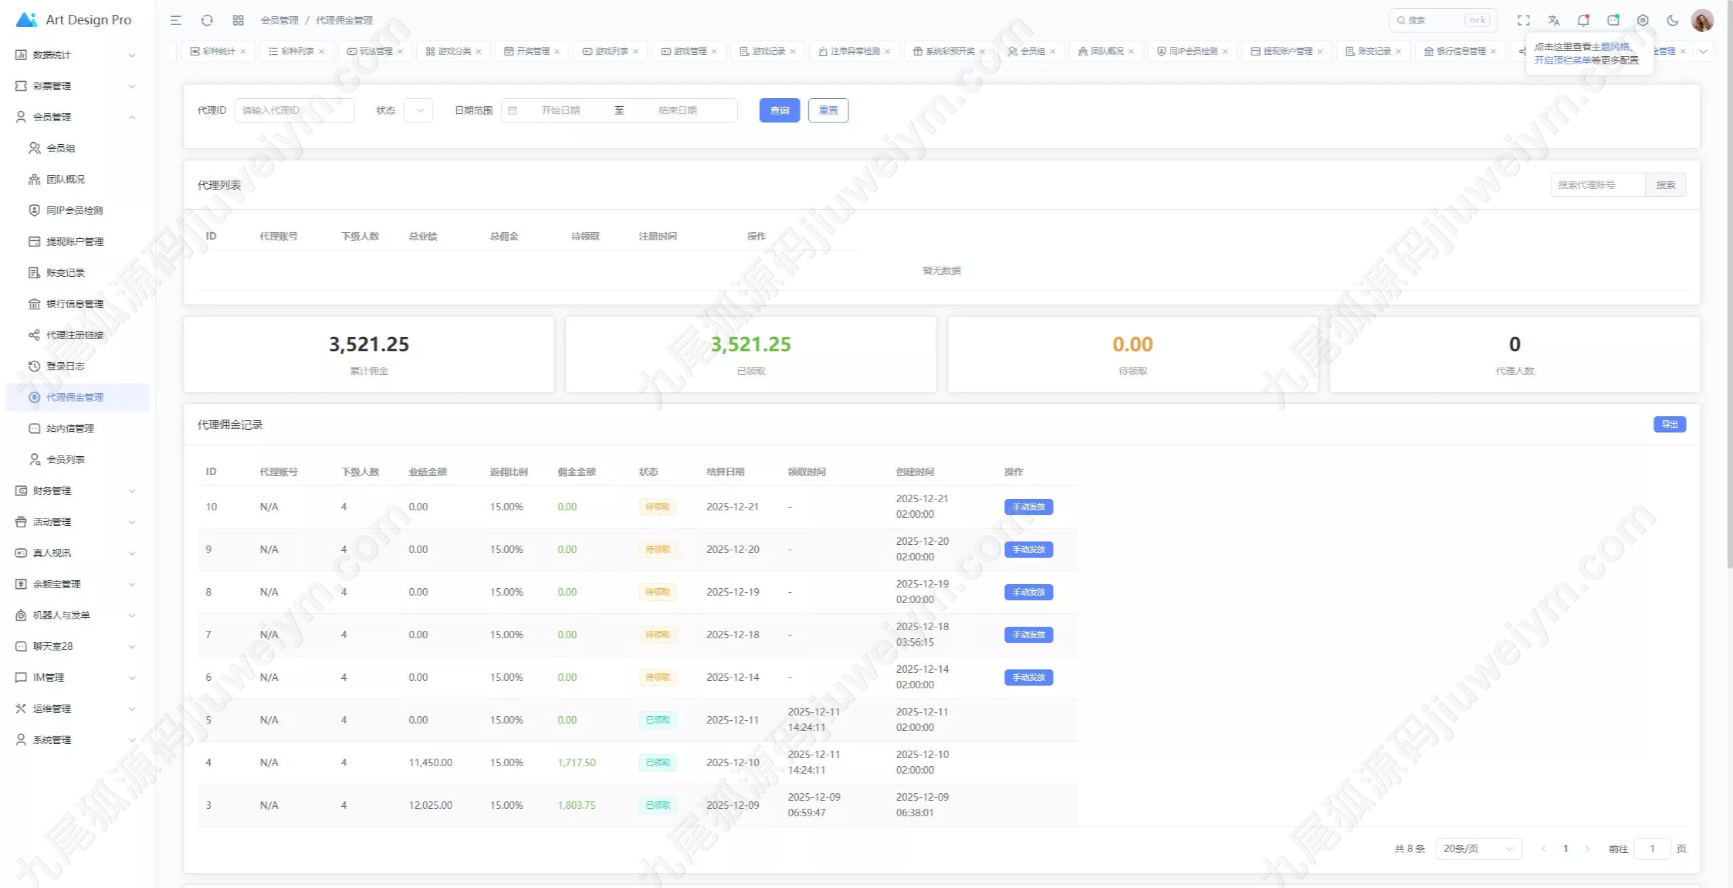Click the sidebar collapse hamburger icon

176,20
